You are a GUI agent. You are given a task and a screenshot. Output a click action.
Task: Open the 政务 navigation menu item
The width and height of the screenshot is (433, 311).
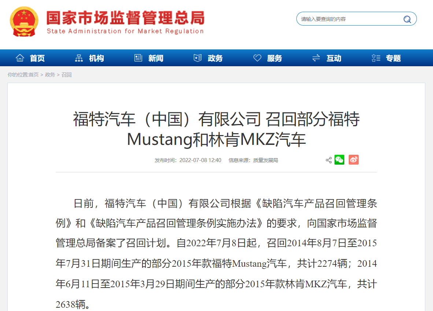pyautogui.click(x=215, y=58)
